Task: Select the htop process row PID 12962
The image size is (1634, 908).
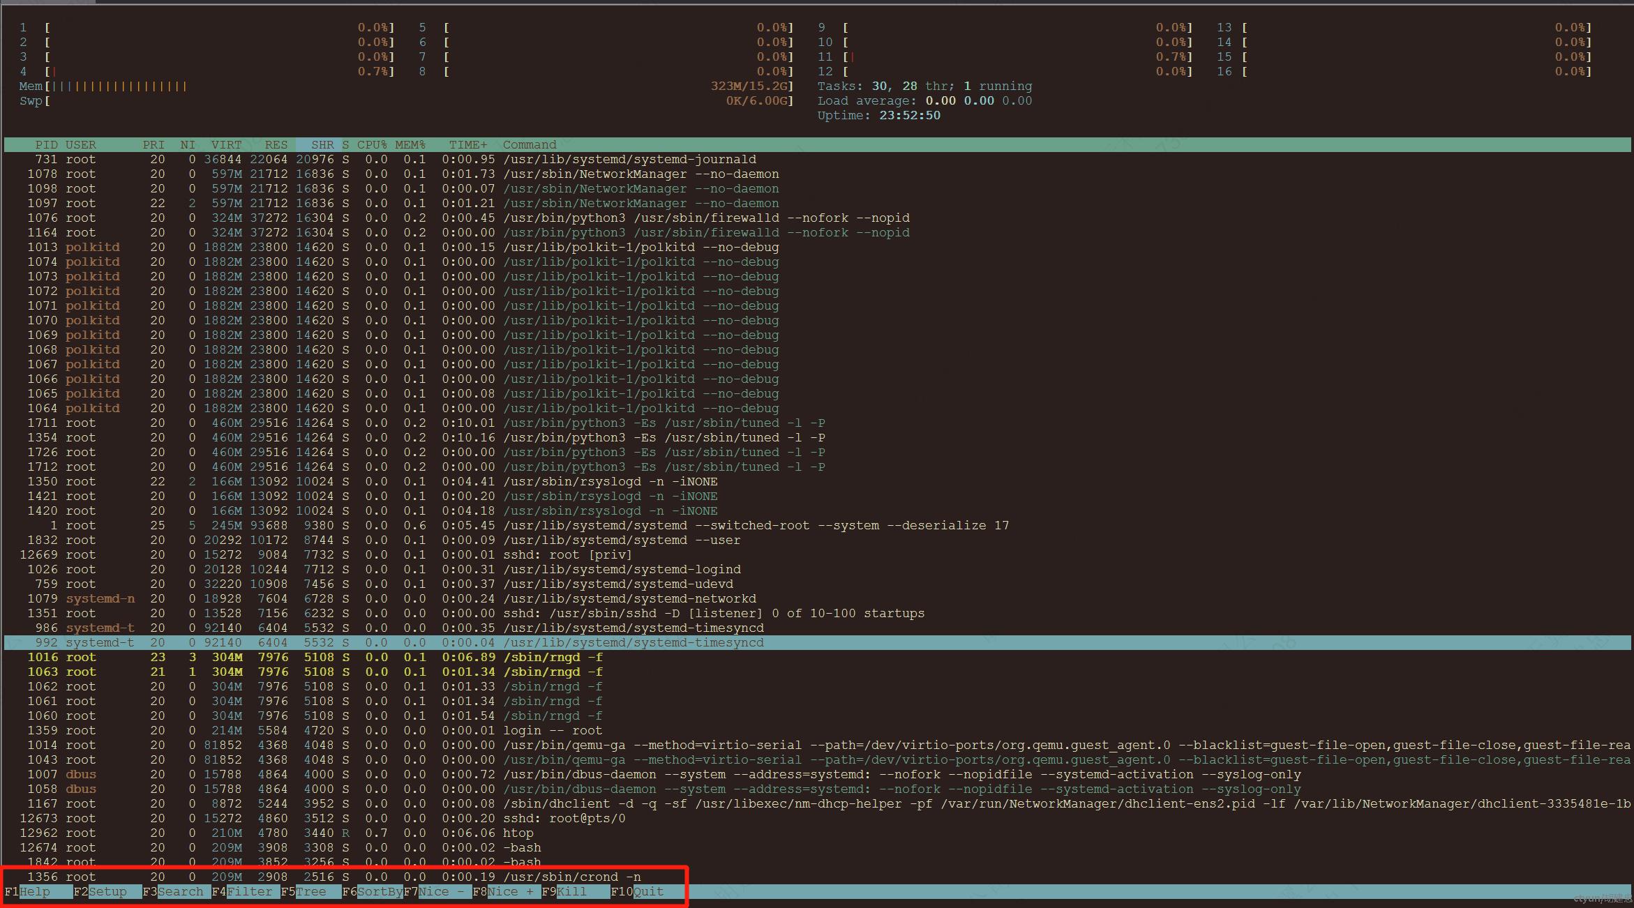Action: pos(817,833)
